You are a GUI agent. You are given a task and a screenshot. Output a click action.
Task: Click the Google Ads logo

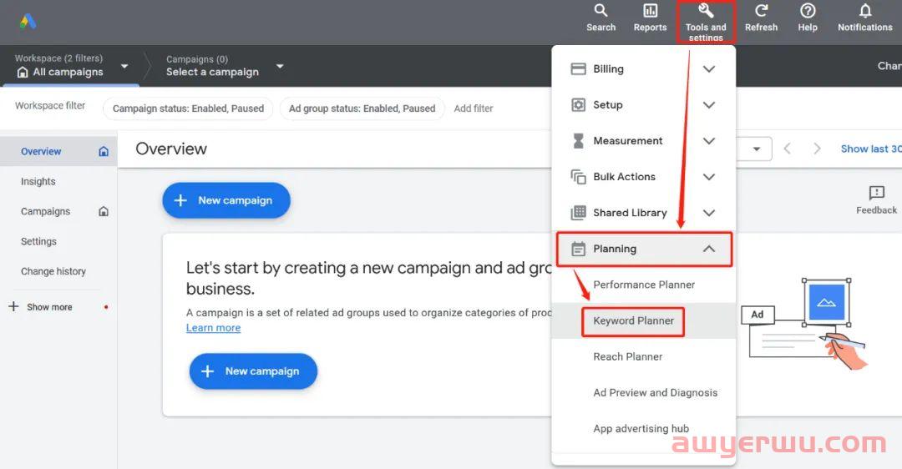pyautogui.click(x=28, y=22)
